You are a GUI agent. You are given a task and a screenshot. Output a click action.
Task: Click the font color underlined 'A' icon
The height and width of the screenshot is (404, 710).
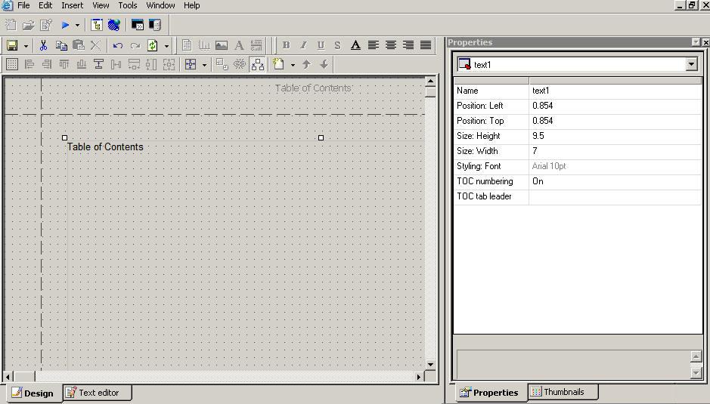click(355, 45)
